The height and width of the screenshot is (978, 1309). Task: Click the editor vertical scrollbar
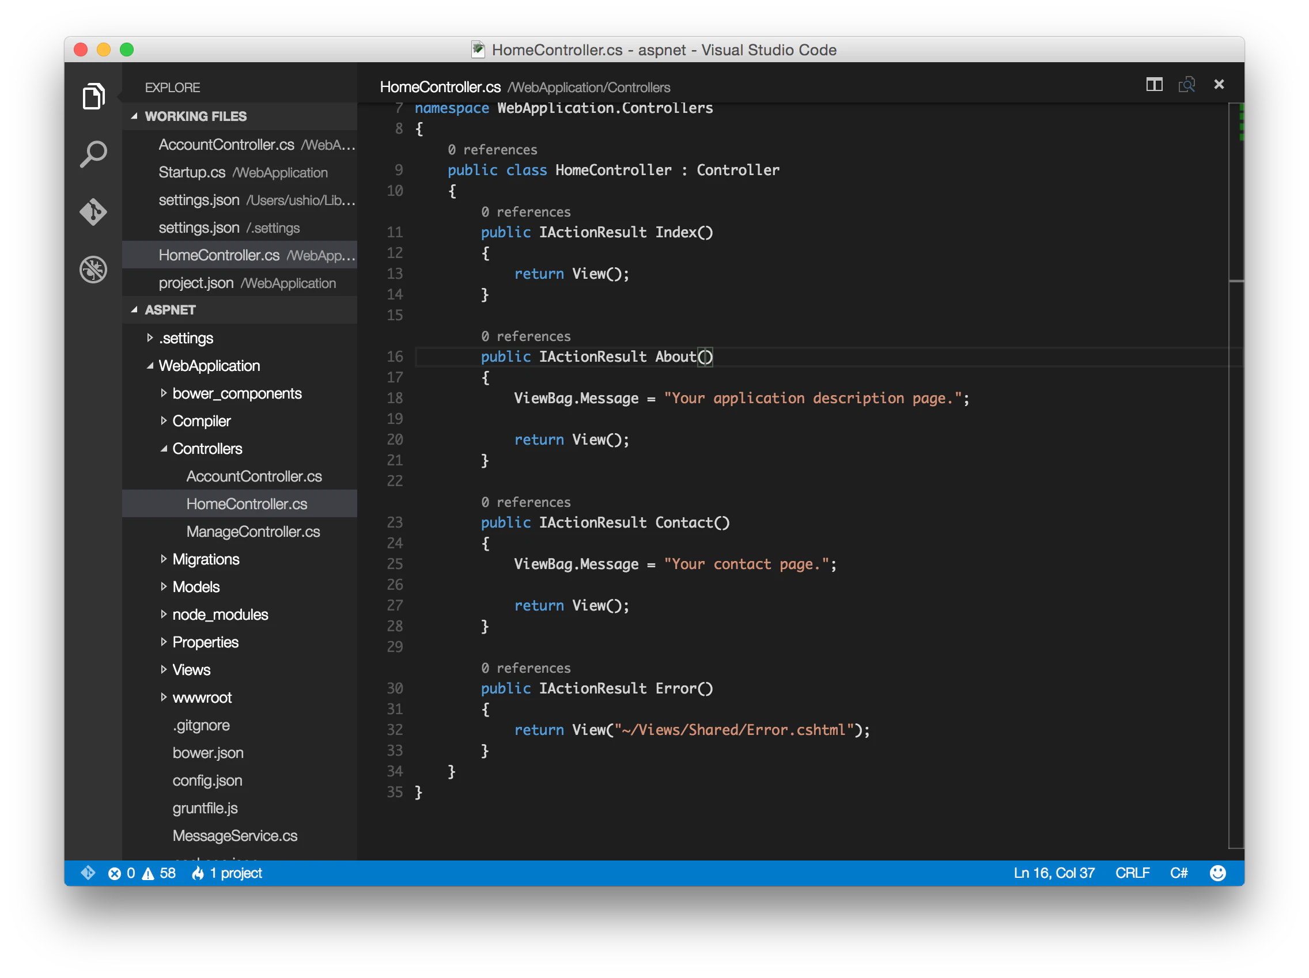pos(1236,476)
